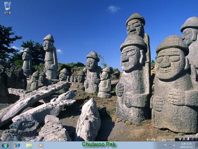Open the Recycle Bin desktop icon
This screenshot has width=198, height=149.
pos(8,8)
